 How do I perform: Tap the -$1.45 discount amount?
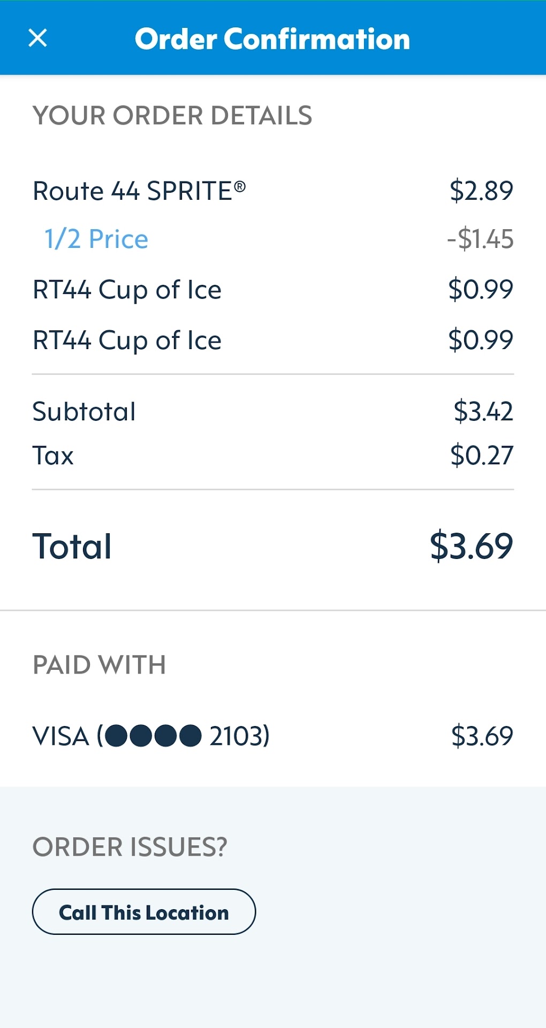click(x=480, y=239)
